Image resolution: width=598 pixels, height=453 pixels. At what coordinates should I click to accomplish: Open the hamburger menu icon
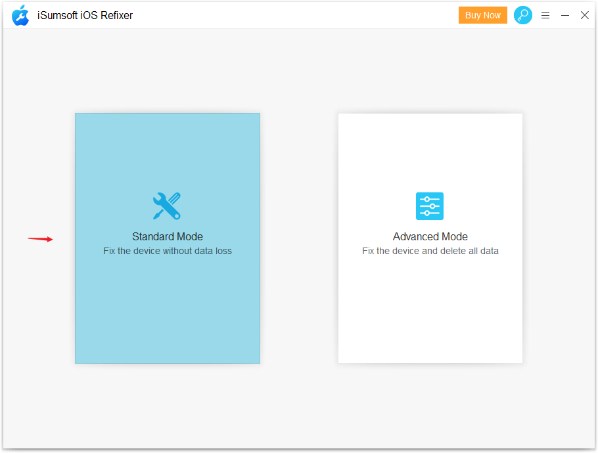point(545,15)
